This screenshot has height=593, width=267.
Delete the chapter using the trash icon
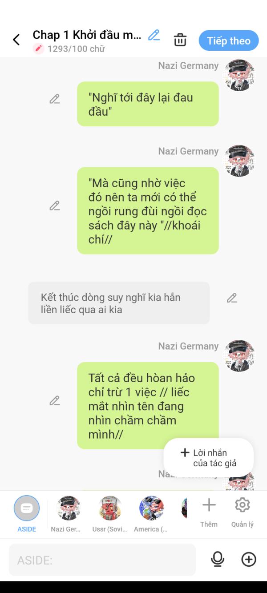point(180,40)
